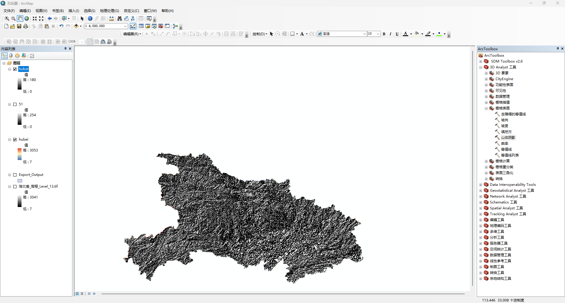Turn on the Export_Output layer
This screenshot has width=565, height=303.
15,175
